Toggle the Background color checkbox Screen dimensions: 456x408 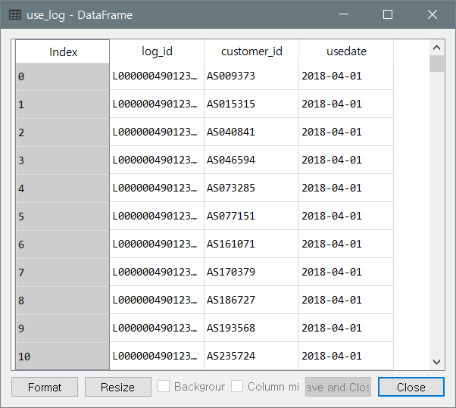[164, 387]
